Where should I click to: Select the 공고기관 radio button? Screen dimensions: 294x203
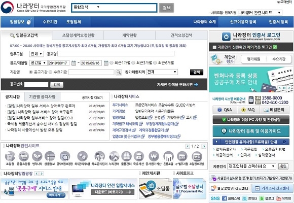31,72
